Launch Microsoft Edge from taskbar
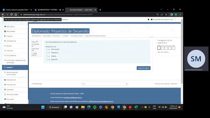The width and height of the screenshot is (210, 118). click(x=89, y=107)
